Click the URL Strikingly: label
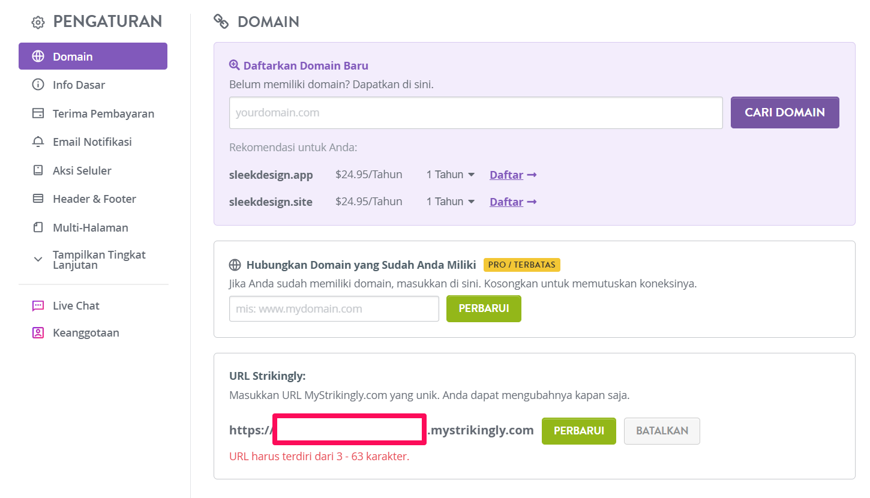This screenshot has width=870, height=498. [x=268, y=376]
